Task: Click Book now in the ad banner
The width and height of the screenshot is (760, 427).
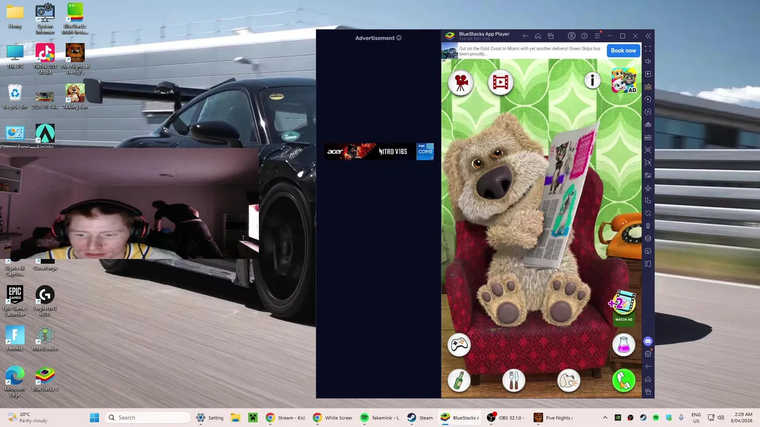Action: 623,50
